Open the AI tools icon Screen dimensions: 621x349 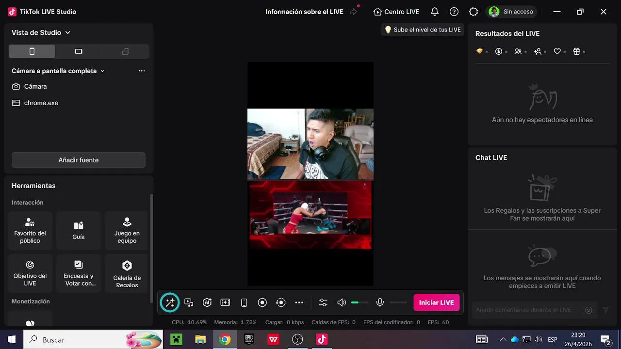click(x=207, y=302)
